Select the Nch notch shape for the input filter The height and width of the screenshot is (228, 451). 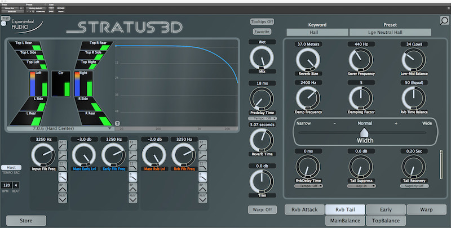[x=63, y=198]
